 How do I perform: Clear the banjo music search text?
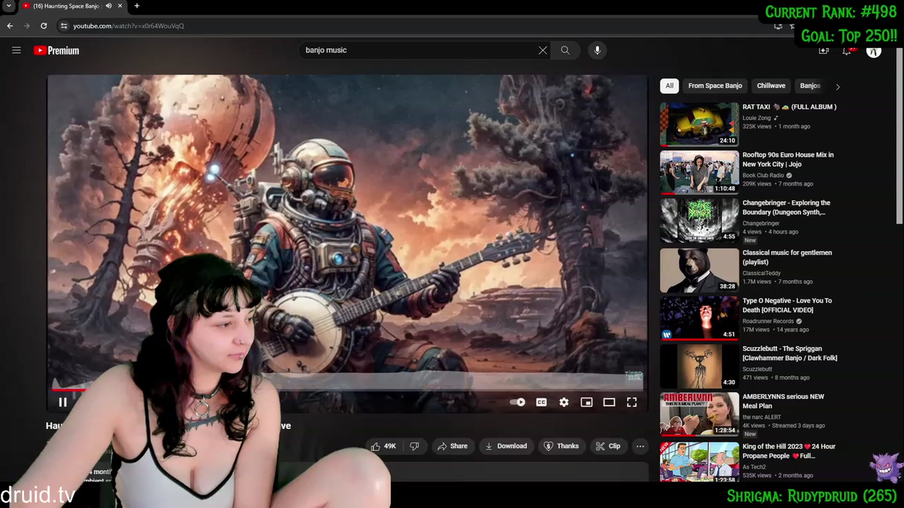pos(542,50)
